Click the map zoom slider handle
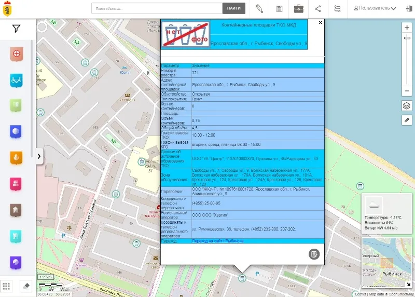The image size is (415, 297). click(407, 38)
